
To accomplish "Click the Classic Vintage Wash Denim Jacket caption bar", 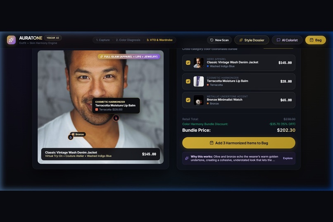I will click(100, 154).
